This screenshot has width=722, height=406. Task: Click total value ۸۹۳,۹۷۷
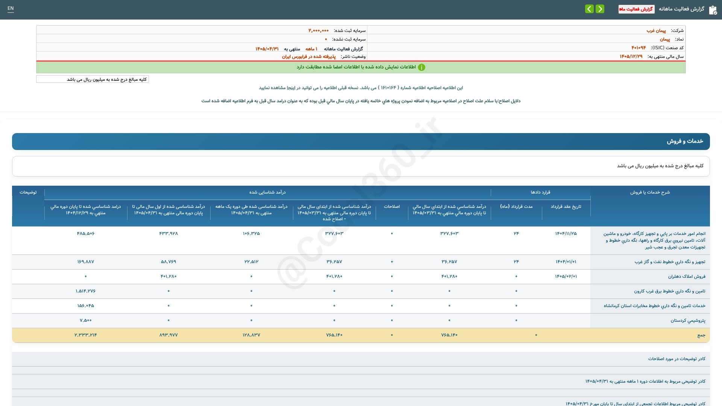168,335
